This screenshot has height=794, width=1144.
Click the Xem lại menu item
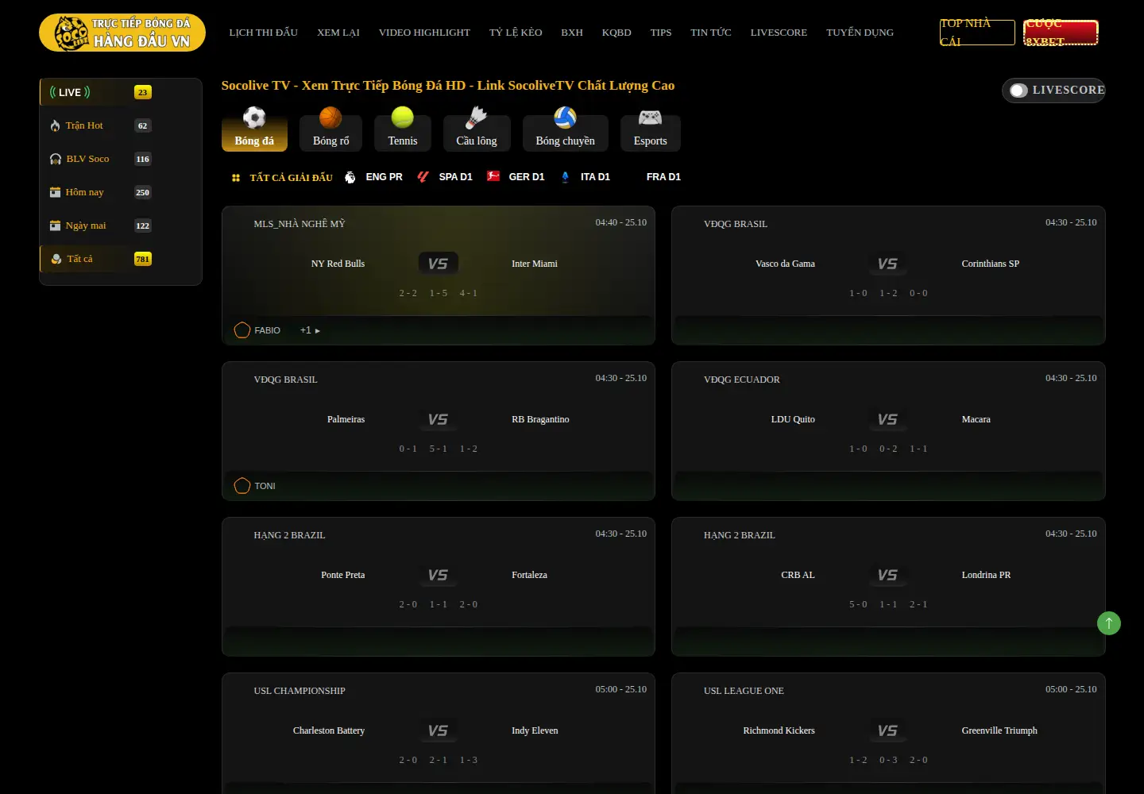pos(338,33)
